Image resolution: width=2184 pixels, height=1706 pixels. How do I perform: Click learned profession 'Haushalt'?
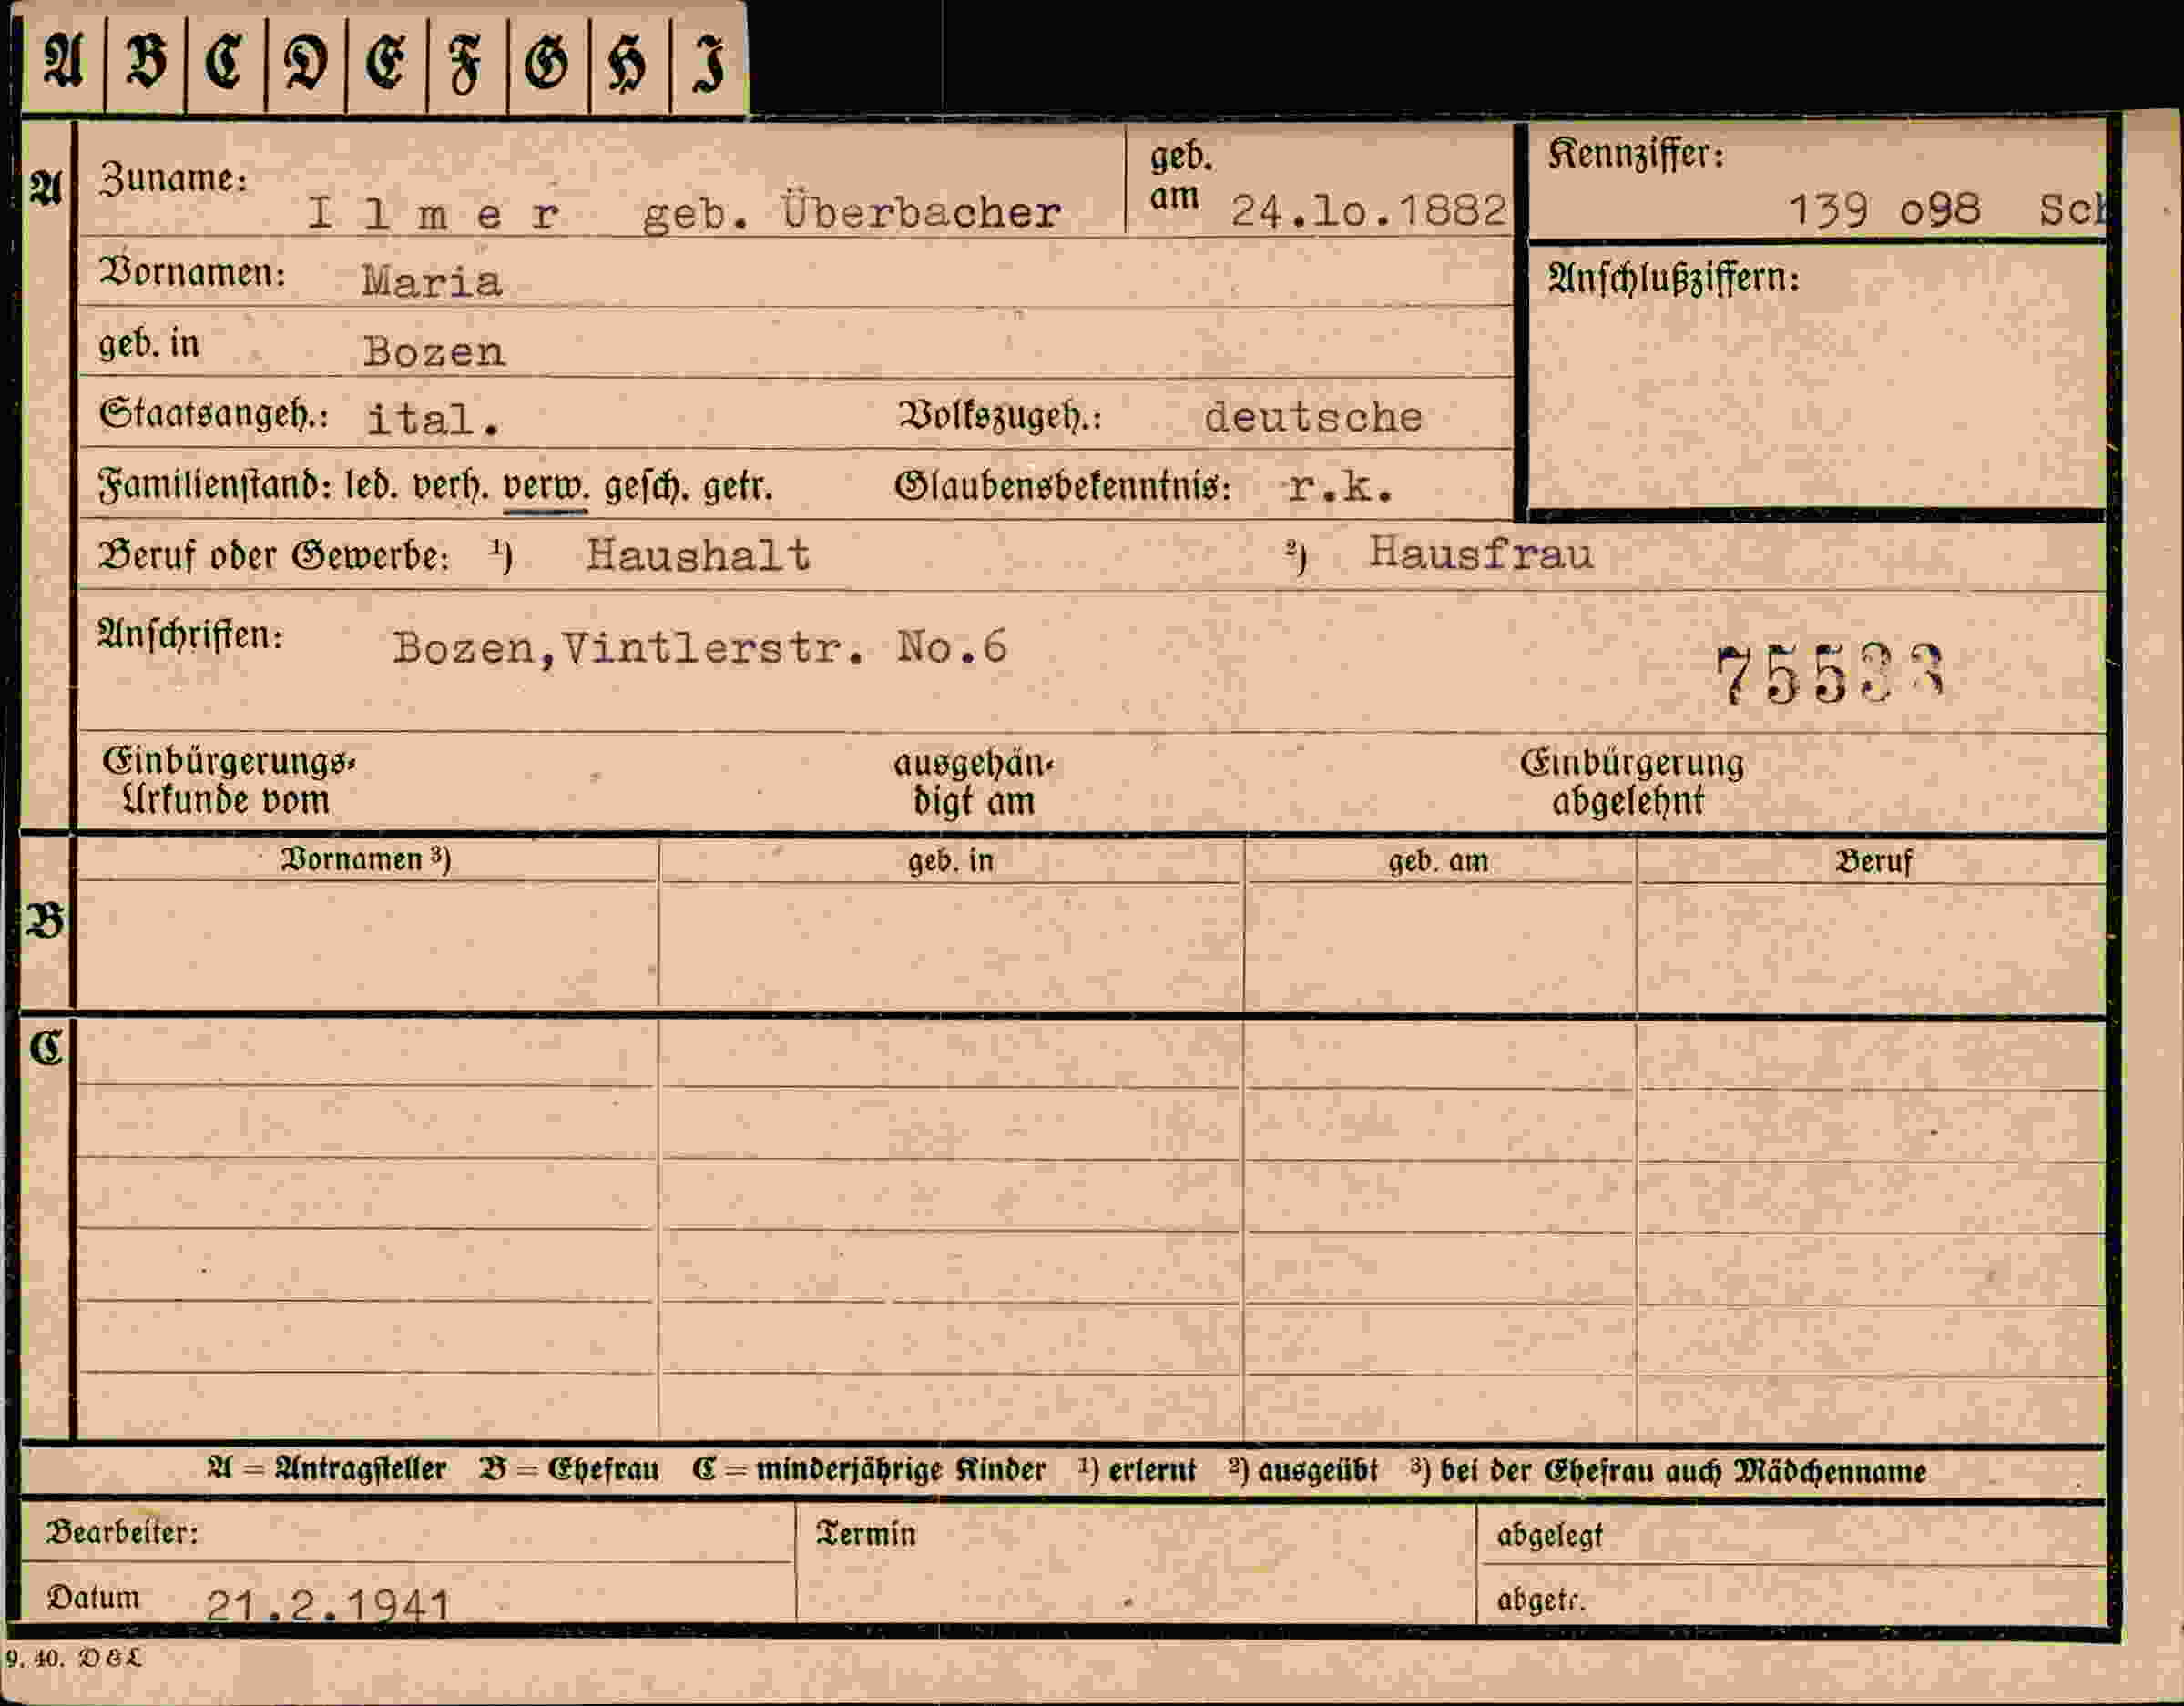pos(698,554)
